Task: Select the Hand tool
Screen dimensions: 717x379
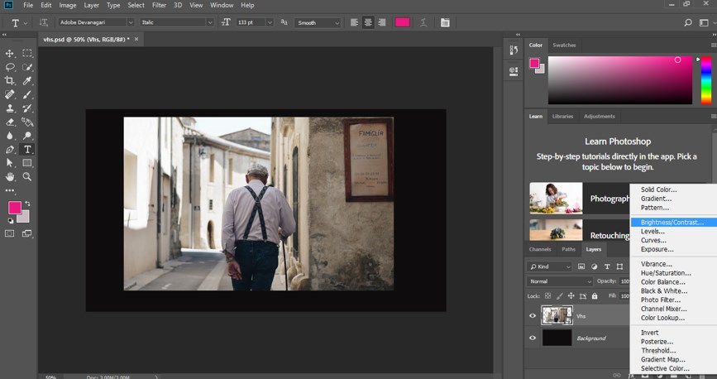Action: (x=10, y=176)
